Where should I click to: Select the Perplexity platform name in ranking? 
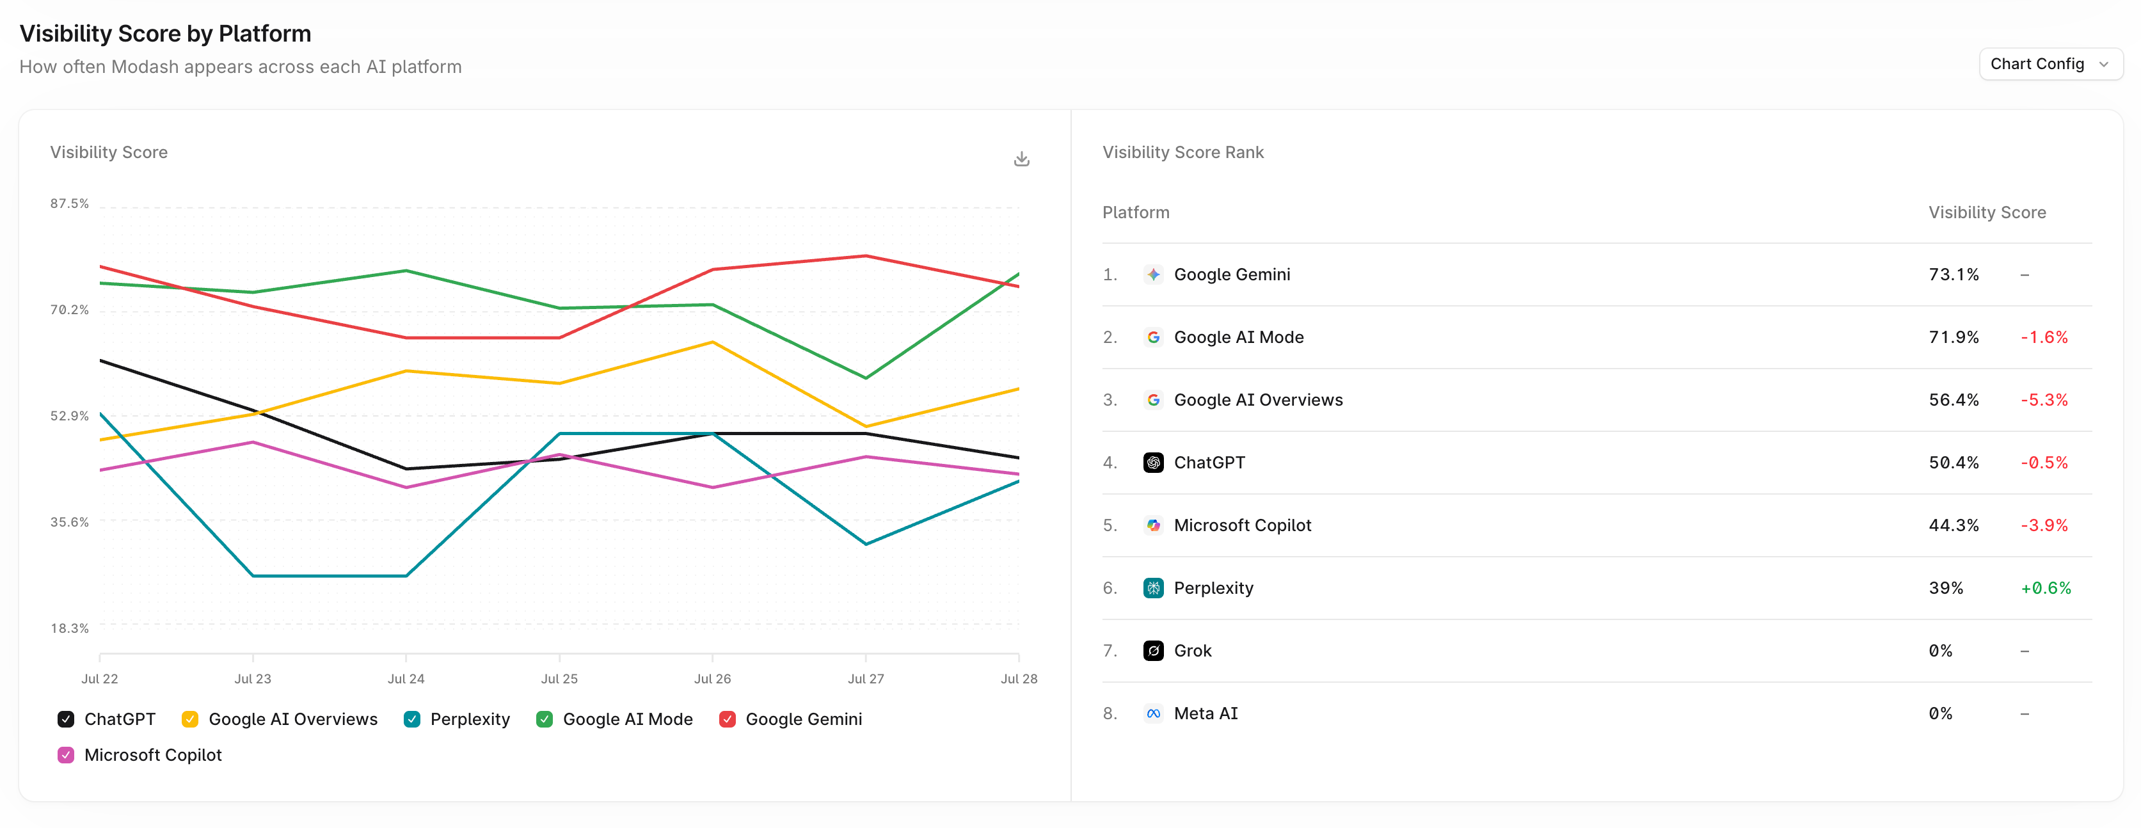tap(1213, 589)
